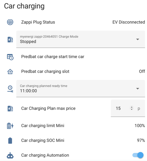Click the planned ready time clock icon

(x=10, y=89)
